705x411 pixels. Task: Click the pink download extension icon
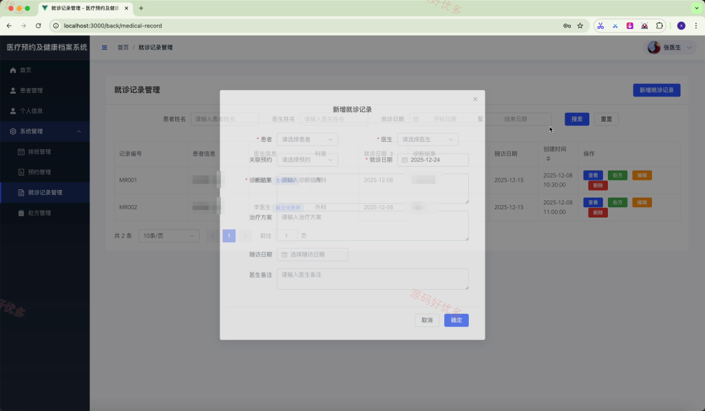tap(630, 25)
